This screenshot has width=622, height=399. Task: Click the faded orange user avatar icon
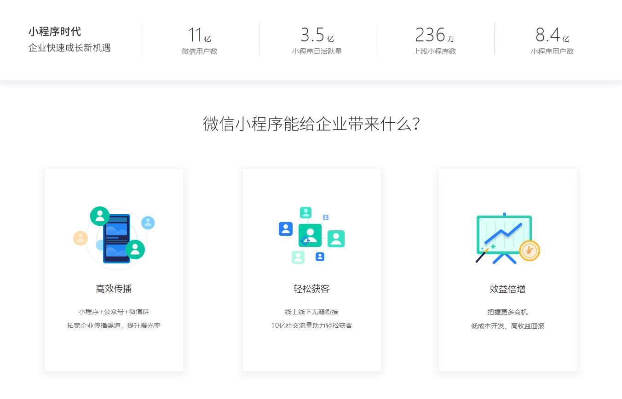point(81,238)
